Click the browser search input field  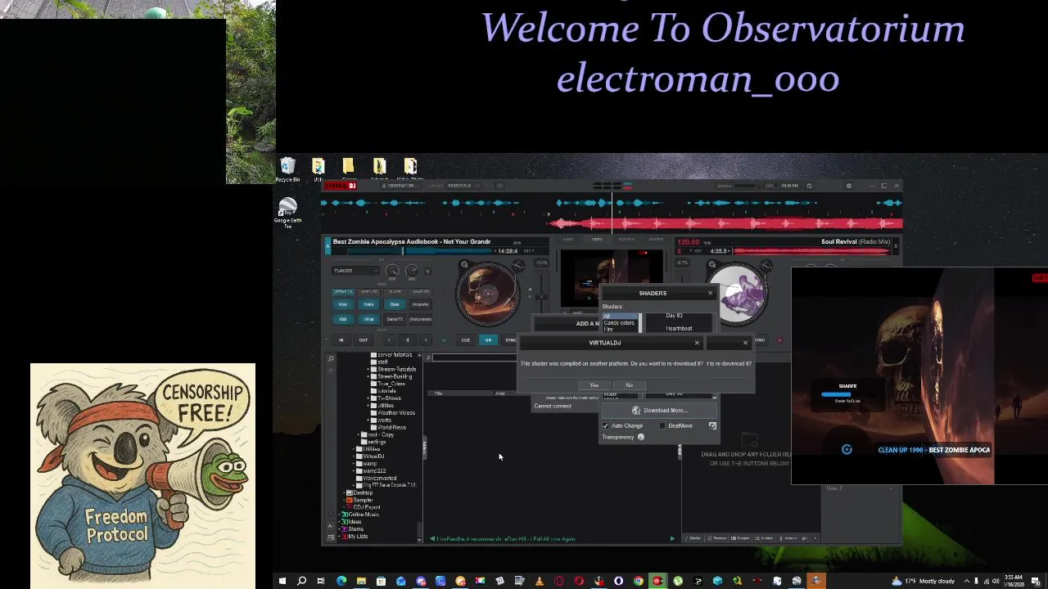coord(475,357)
